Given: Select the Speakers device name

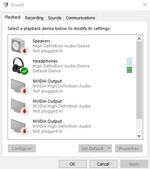Looking at the screenshot, I should [41, 41].
